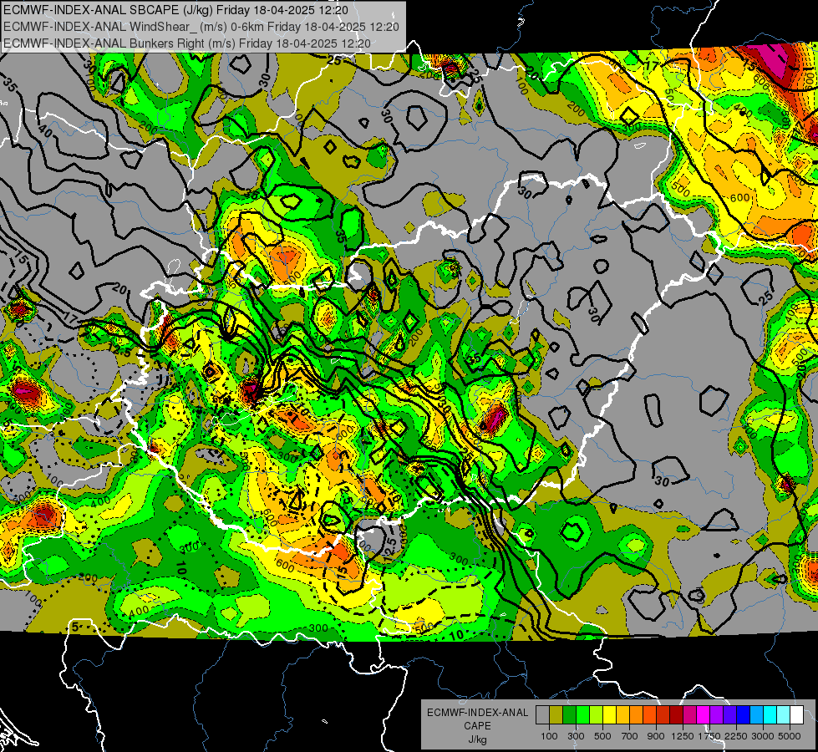This screenshot has height=752, width=818.
Task: Select the CAPE label in the legend
Action: (x=477, y=726)
